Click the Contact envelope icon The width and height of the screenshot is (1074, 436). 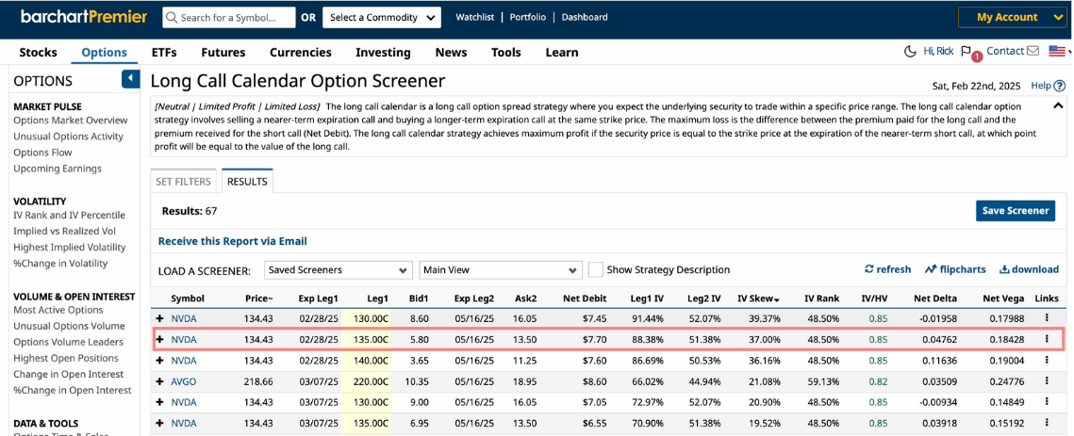tap(1033, 52)
